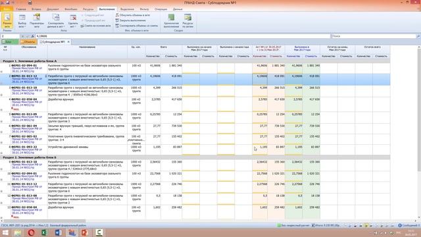Click Обнулить объемы в акте

click(133, 15)
